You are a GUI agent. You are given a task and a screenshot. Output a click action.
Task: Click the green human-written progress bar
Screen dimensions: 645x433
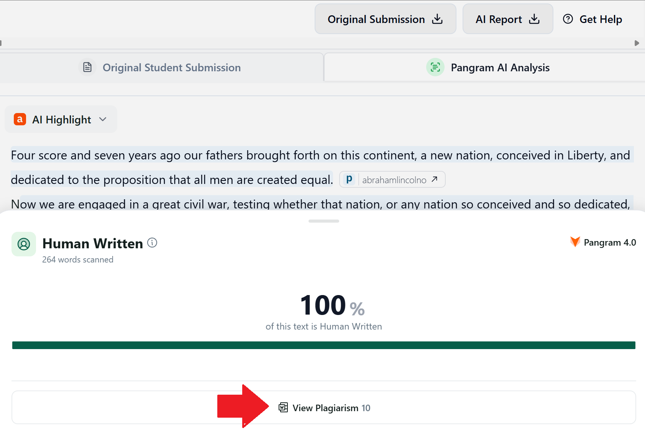[x=324, y=345]
